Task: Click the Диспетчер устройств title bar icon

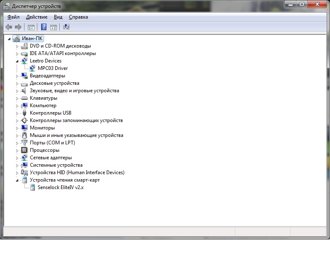Action: point(7,6)
